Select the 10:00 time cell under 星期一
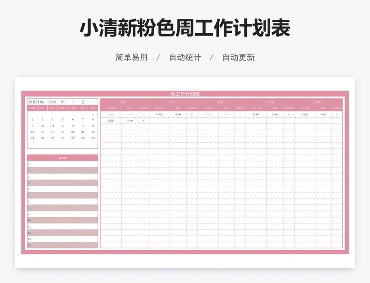This screenshot has height=283, width=370. pyautogui.click(x=129, y=120)
